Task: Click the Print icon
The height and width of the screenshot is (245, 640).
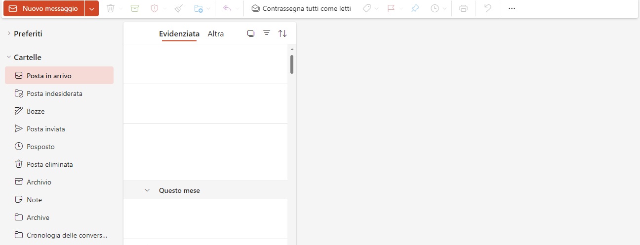Action: coord(463,8)
